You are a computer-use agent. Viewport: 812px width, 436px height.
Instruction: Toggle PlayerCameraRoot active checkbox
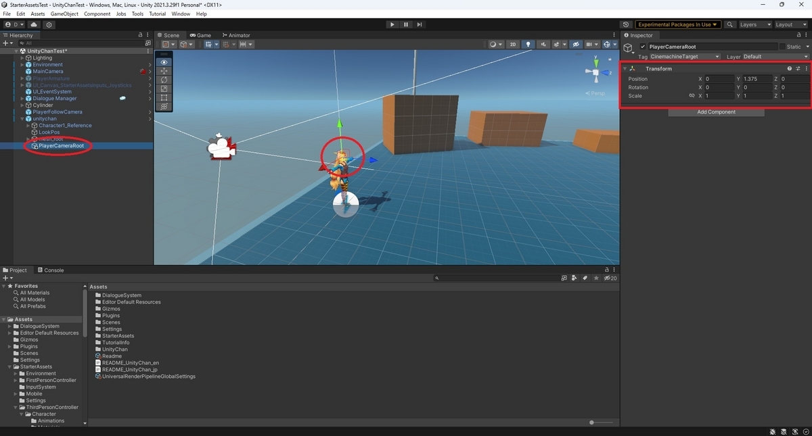(x=643, y=47)
